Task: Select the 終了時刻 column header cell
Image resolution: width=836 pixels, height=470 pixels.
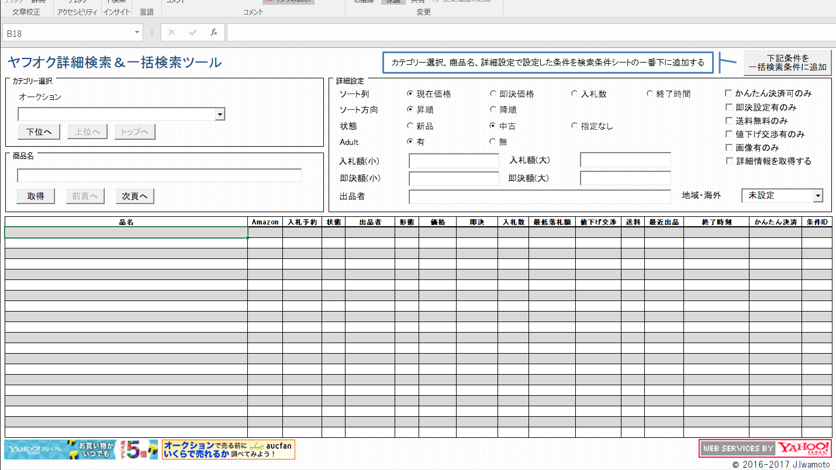Action: tap(717, 222)
